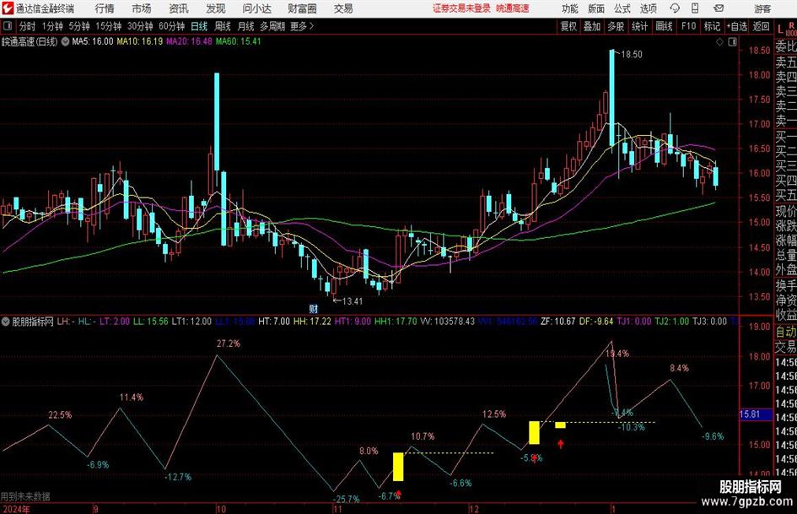The image size is (797, 514).
Task: Switch to the 5分钟 period tab
Action: coord(79,26)
